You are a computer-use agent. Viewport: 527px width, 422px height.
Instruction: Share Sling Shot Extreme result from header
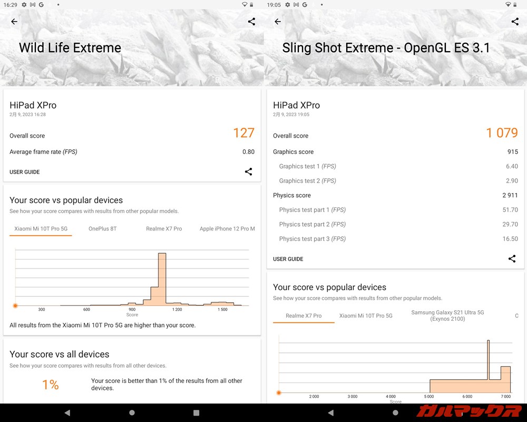click(x=515, y=22)
